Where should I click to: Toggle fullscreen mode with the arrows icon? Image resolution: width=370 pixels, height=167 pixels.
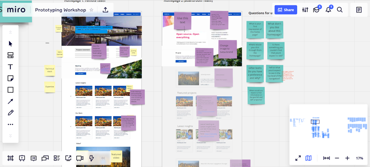(298, 158)
